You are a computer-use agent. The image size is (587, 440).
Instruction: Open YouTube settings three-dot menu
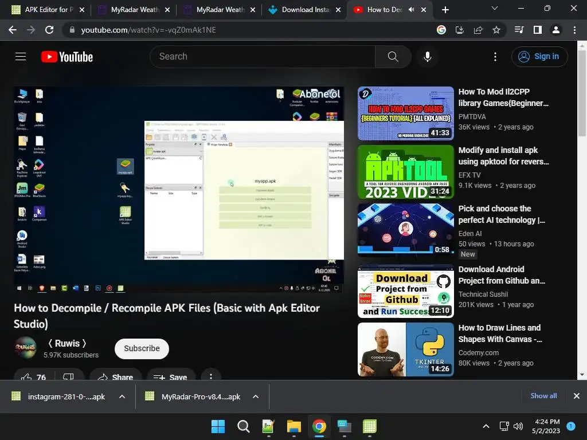pyautogui.click(x=495, y=57)
